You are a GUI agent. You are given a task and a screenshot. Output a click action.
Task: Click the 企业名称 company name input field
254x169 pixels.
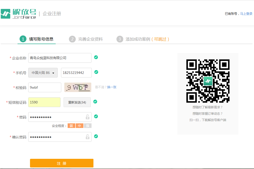[x=60, y=58]
